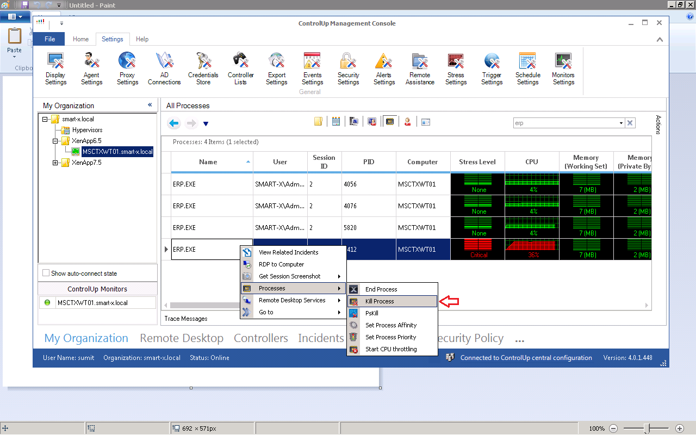The image size is (696, 435).
Task: Click the blue back navigation arrow
Action: point(174,123)
